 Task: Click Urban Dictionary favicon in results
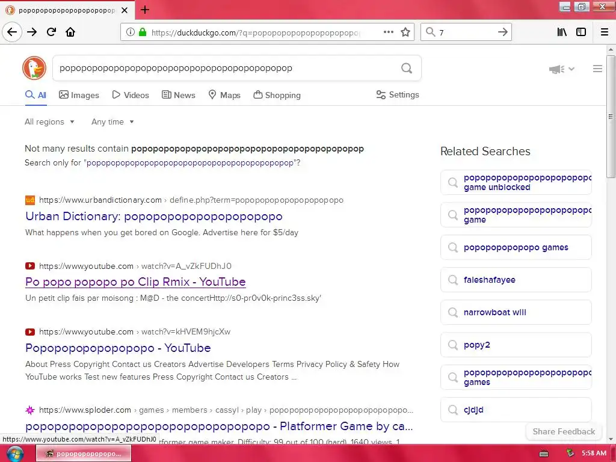click(30, 200)
